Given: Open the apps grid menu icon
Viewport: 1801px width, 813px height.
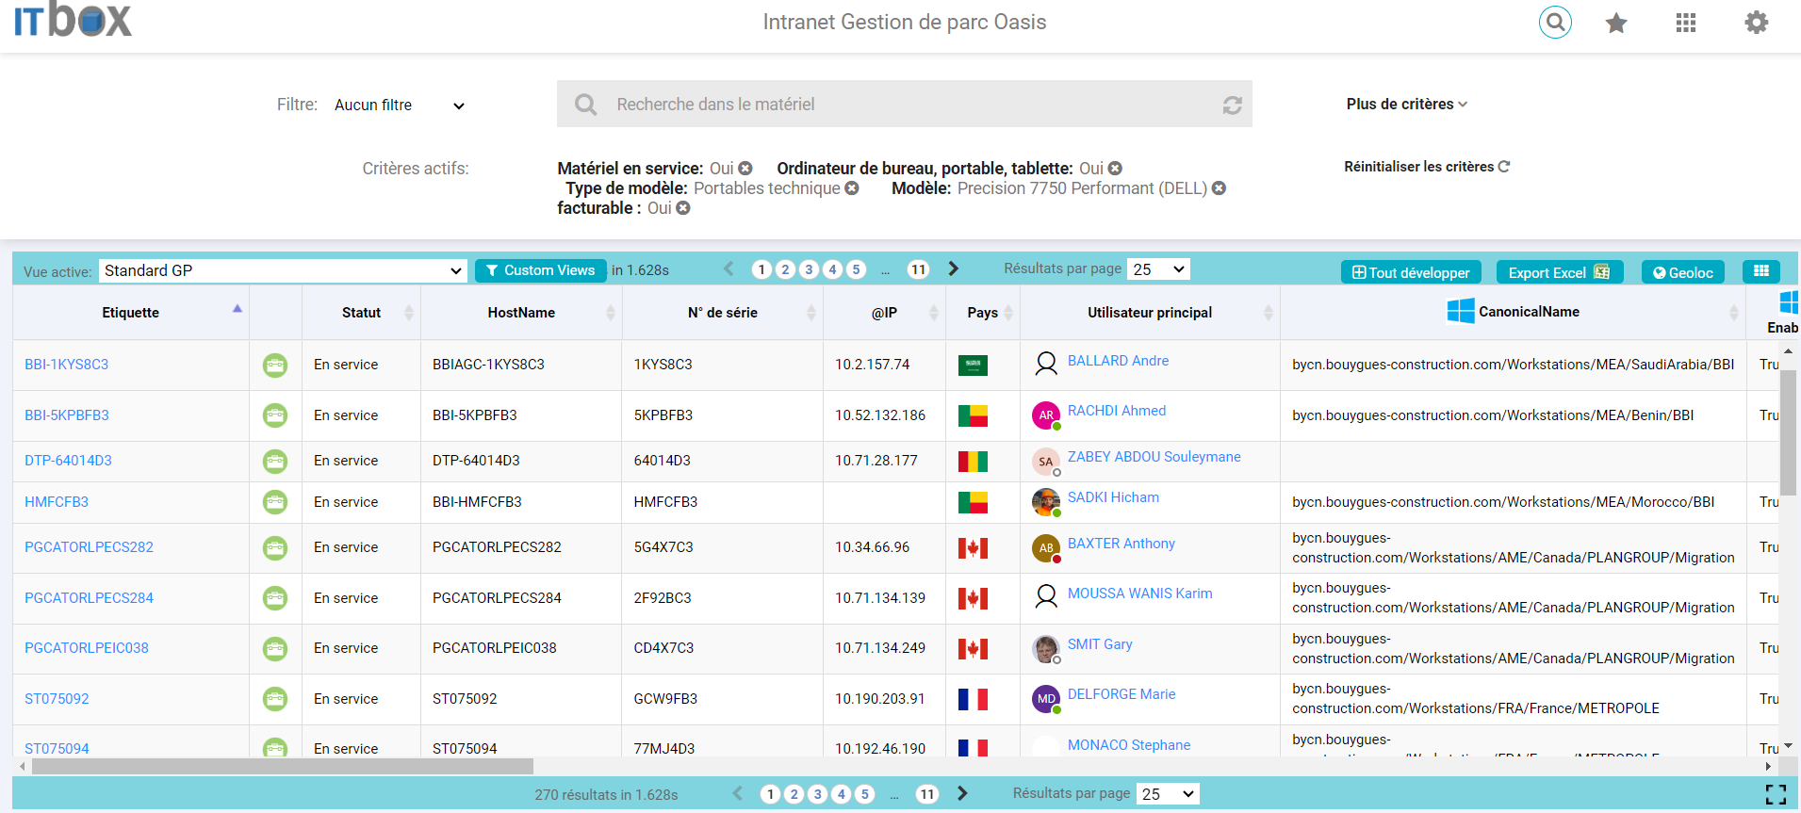Looking at the screenshot, I should click(x=1686, y=23).
